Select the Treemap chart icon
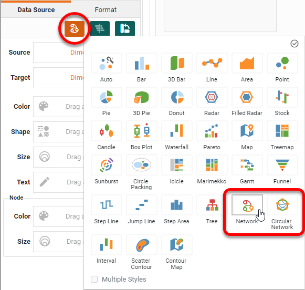The image size is (305, 290). coord(282,131)
